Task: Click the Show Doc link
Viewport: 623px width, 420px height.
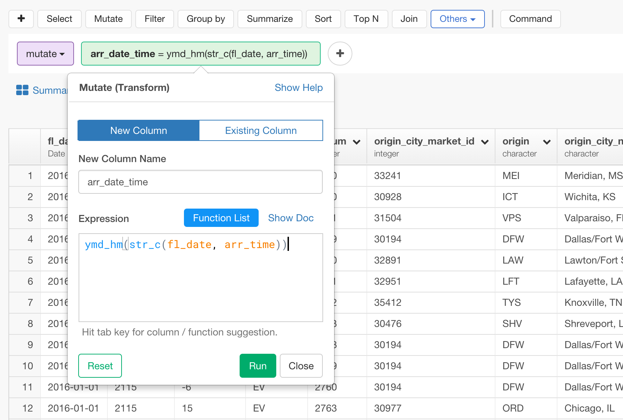Action: click(291, 218)
